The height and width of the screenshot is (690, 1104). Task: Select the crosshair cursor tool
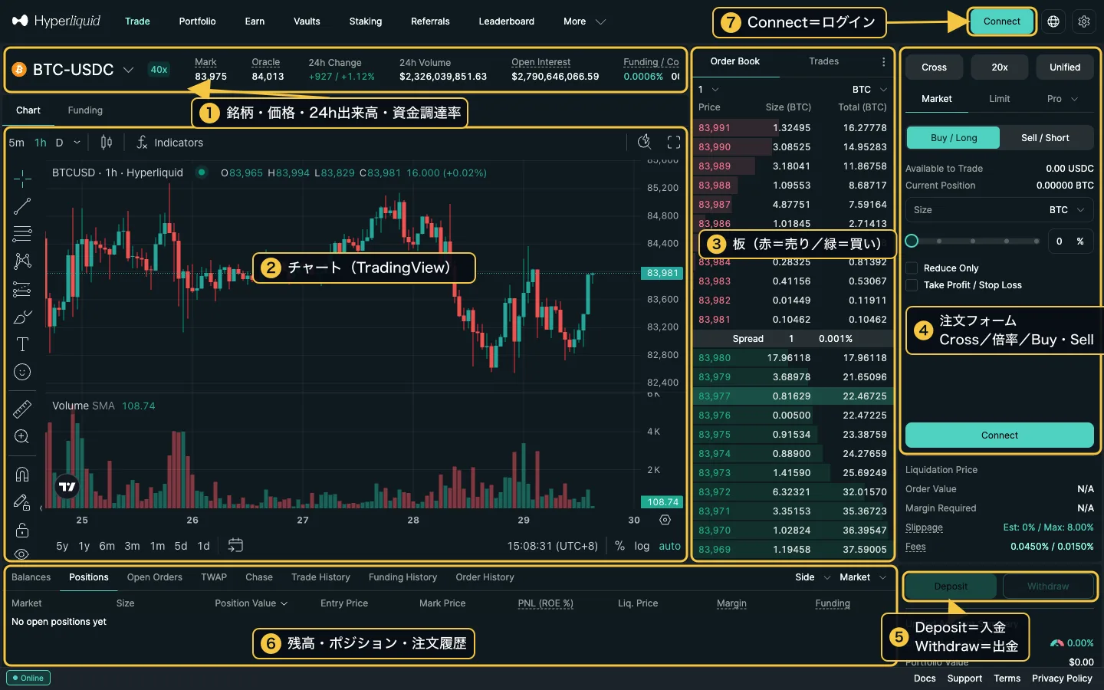coord(22,179)
